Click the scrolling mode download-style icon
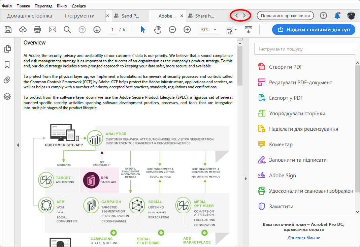This screenshot has height=247, width=360. point(249,30)
